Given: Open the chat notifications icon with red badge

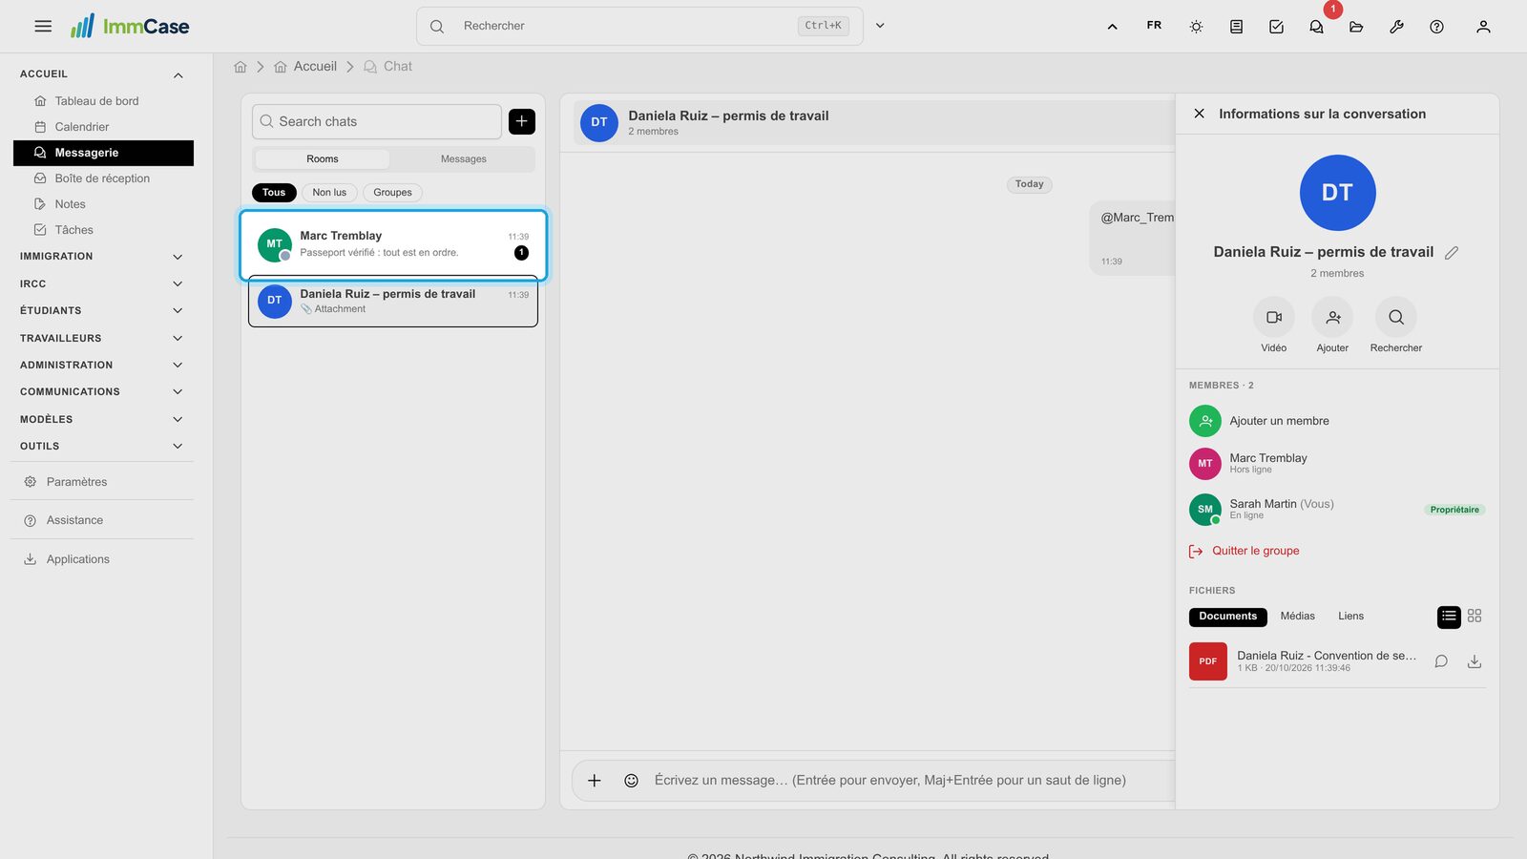Looking at the screenshot, I should point(1316,27).
